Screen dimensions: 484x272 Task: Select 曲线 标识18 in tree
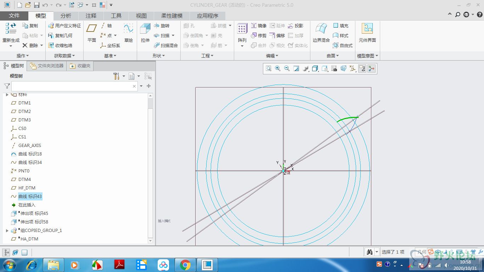coord(30,154)
